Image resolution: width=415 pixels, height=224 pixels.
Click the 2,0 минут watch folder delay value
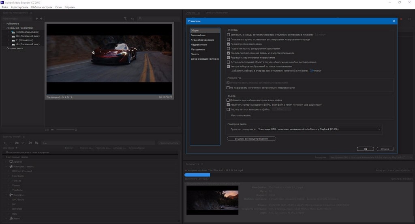pos(312,71)
